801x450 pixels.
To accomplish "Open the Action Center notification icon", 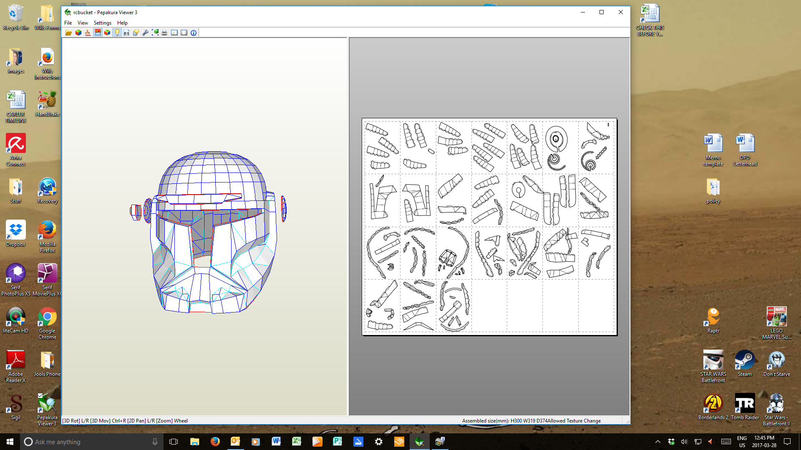I will tap(787, 442).
